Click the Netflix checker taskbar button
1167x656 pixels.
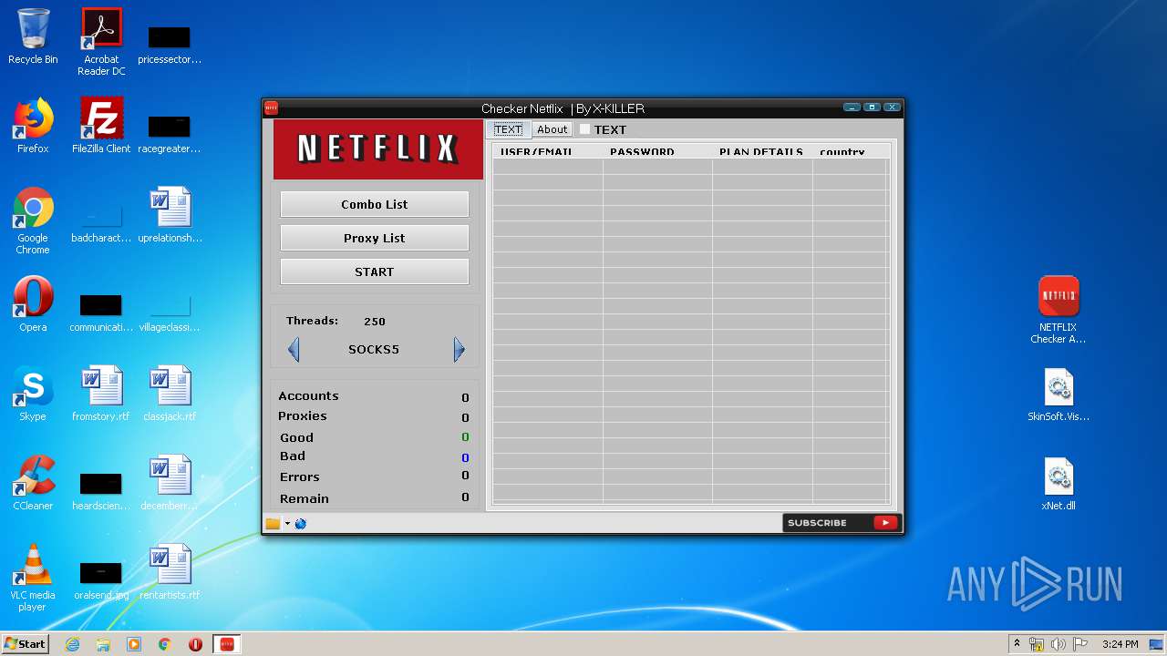click(227, 644)
